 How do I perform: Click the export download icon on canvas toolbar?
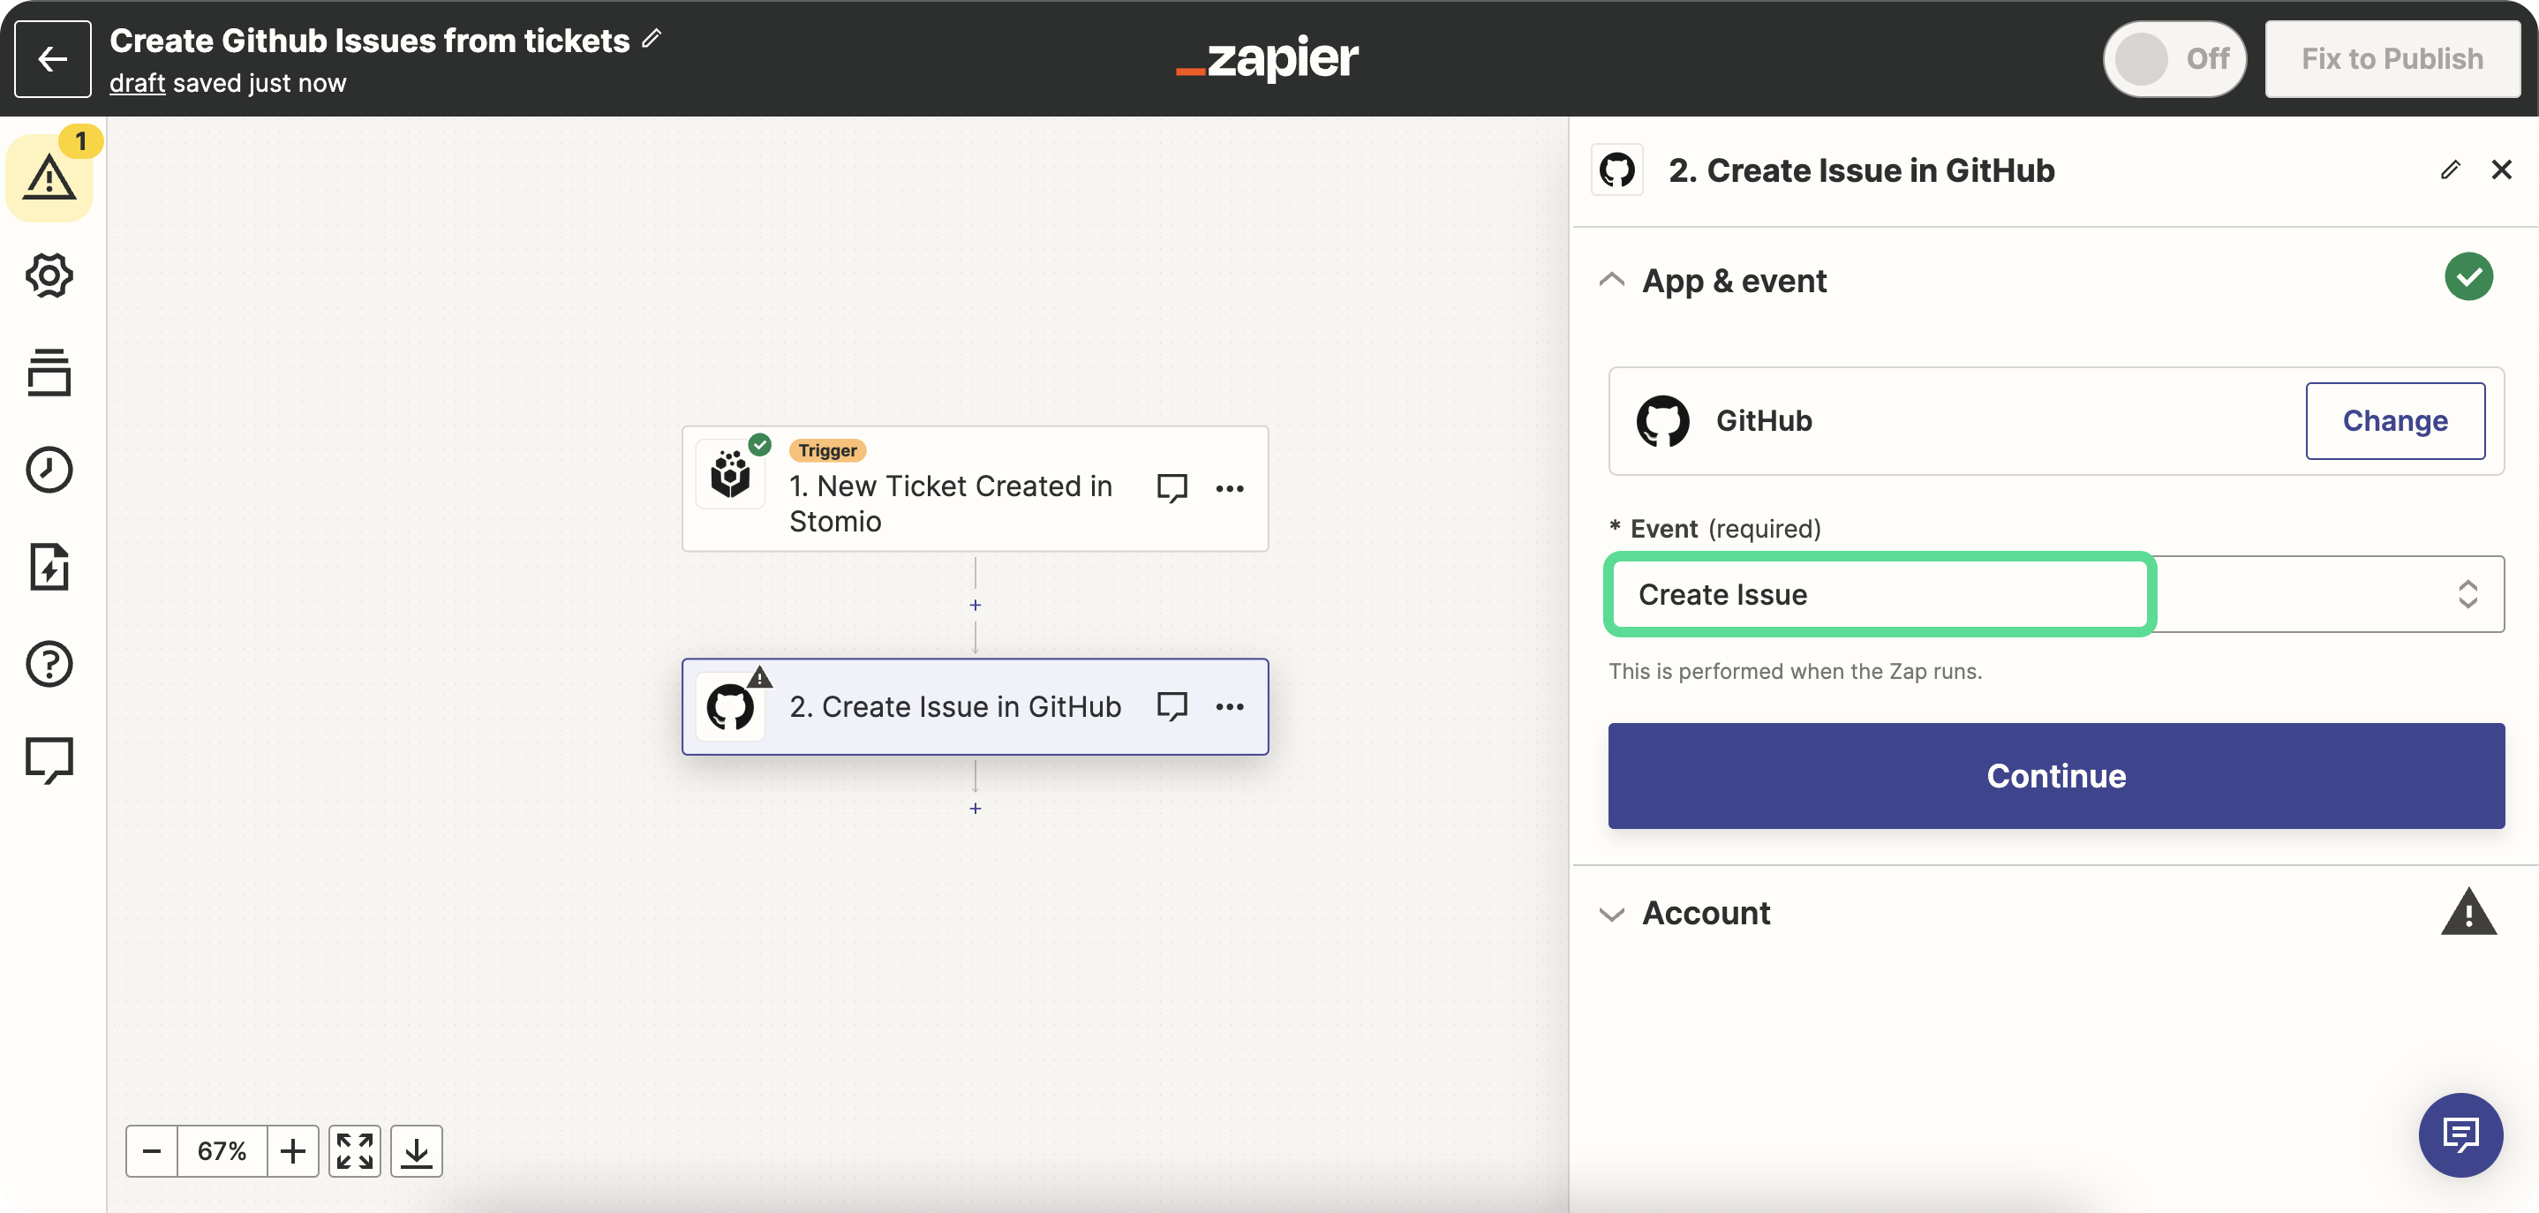[x=416, y=1151]
